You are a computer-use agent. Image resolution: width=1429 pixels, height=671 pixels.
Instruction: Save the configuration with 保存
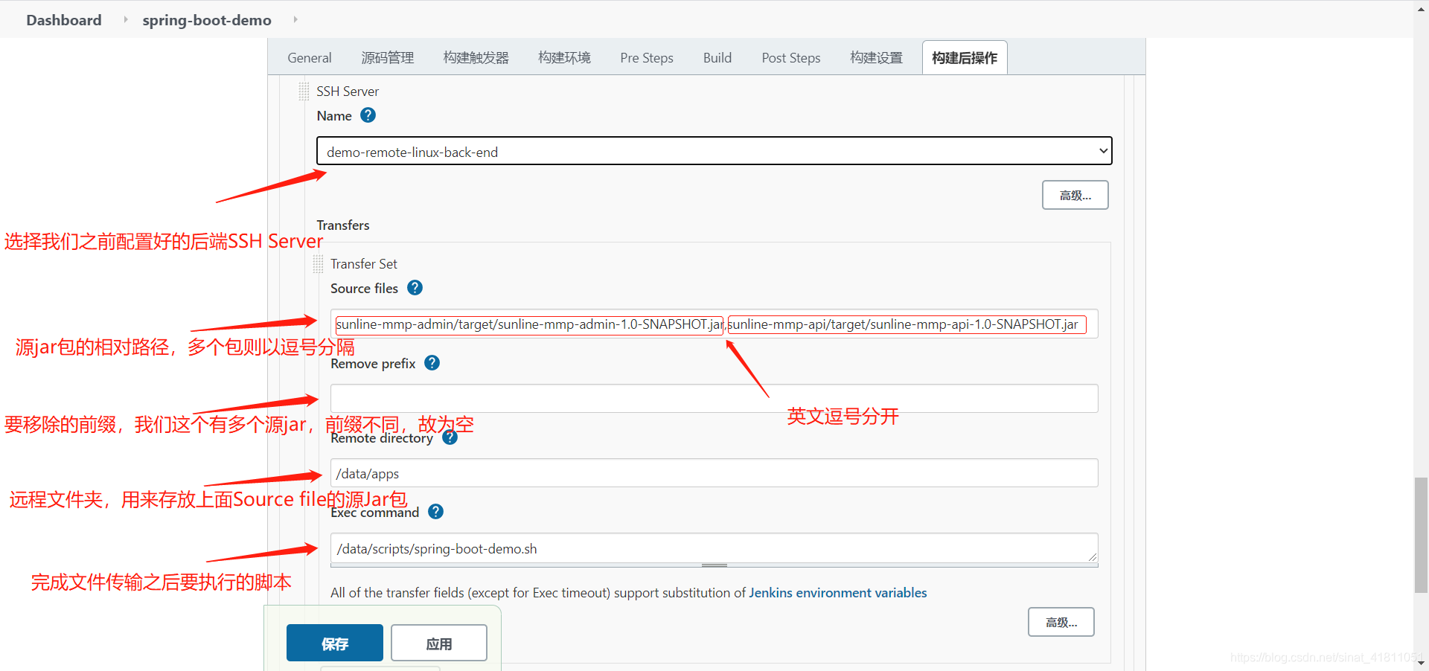tap(335, 643)
